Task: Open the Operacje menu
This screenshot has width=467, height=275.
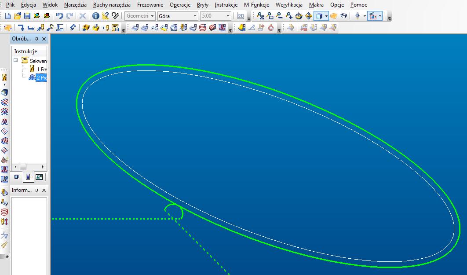Action: pyautogui.click(x=180, y=5)
